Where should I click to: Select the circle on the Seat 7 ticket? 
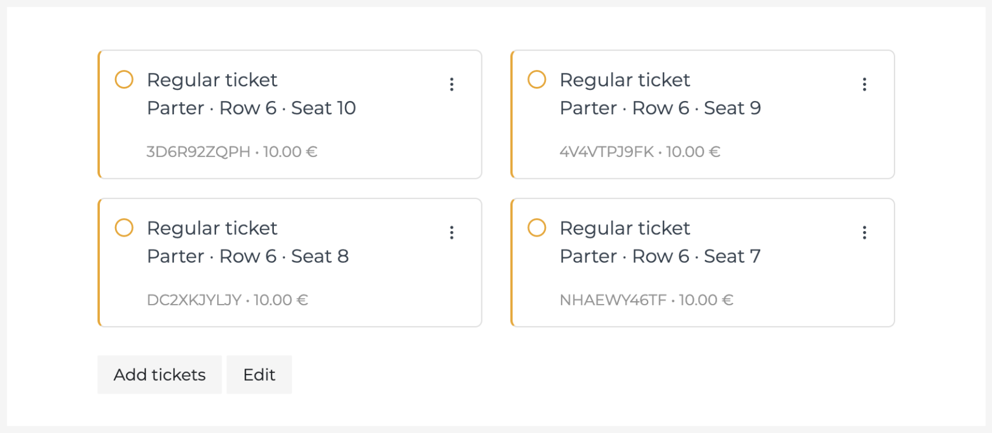click(x=537, y=227)
